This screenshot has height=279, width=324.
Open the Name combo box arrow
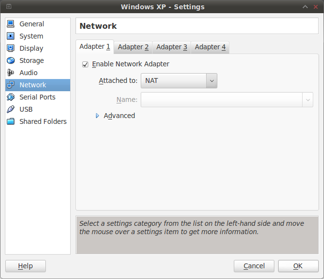pyautogui.click(x=307, y=100)
